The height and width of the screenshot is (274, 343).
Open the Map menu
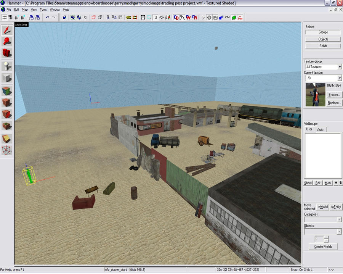click(25, 10)
